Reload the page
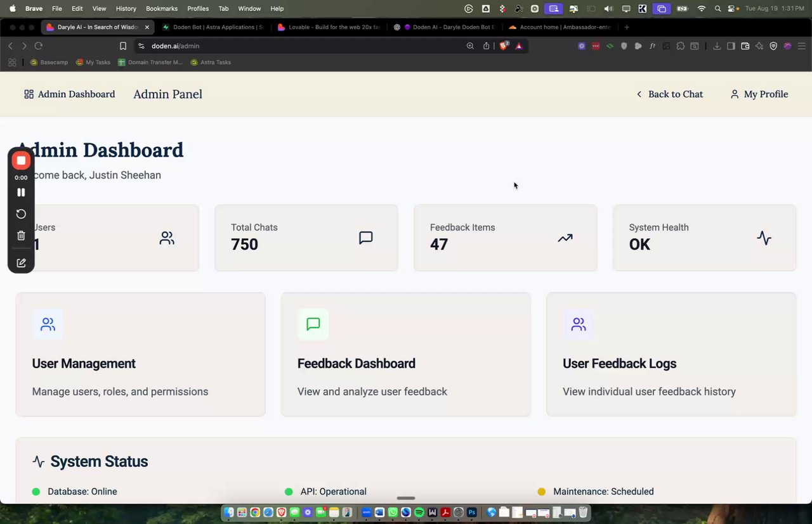 click(x=38, y=46)
